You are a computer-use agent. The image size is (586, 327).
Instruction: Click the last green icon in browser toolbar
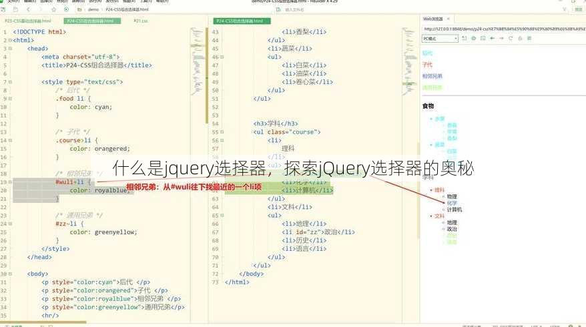(x=529, y=39)
